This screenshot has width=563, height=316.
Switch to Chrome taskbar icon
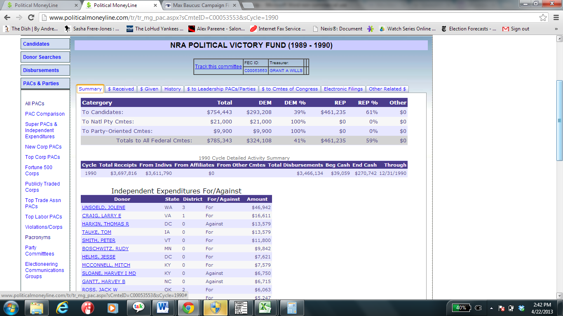(x=189, y=308)
